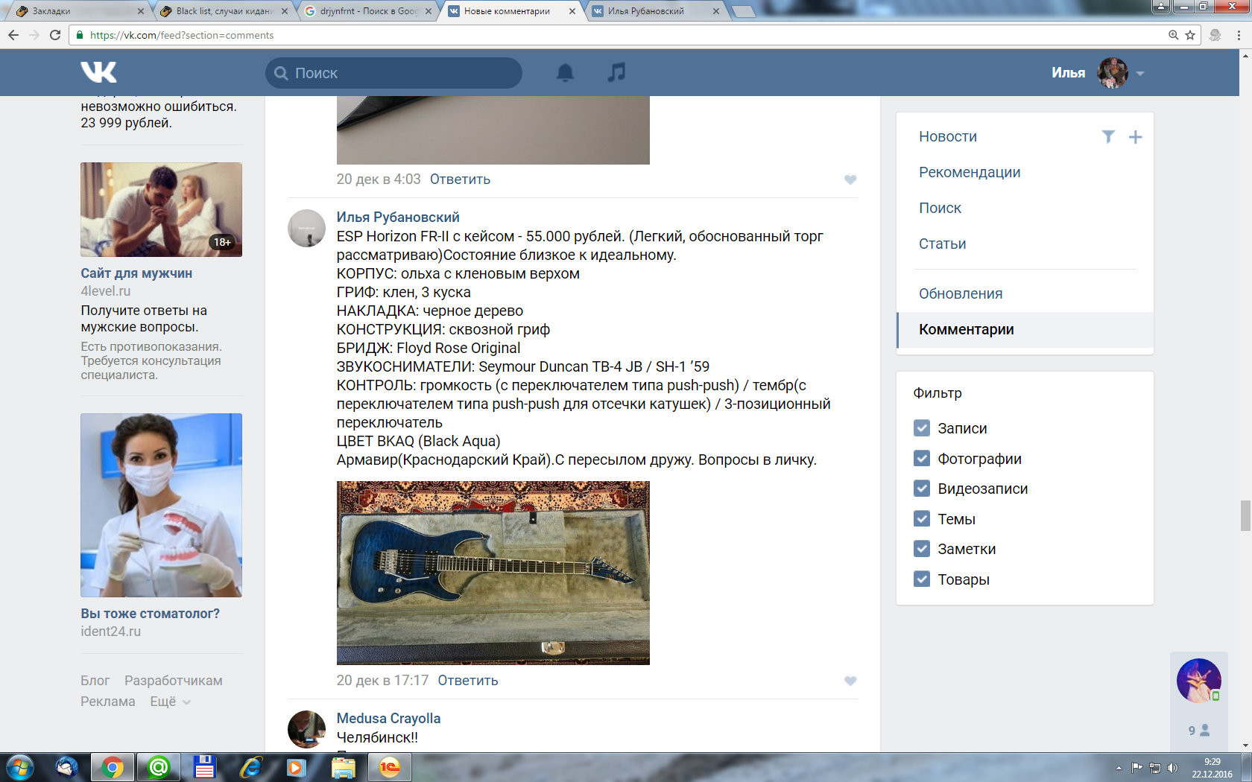
Task: Open the Medusa Crayolla avatar
Action: click(306, 729)
